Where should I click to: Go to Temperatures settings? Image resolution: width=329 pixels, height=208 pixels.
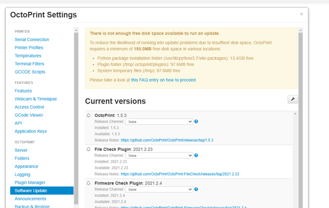pos(28,56)
